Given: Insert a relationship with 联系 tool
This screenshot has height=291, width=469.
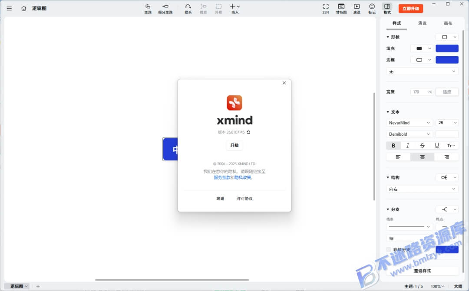Looking at the screenshot, I should click(188, 9).
